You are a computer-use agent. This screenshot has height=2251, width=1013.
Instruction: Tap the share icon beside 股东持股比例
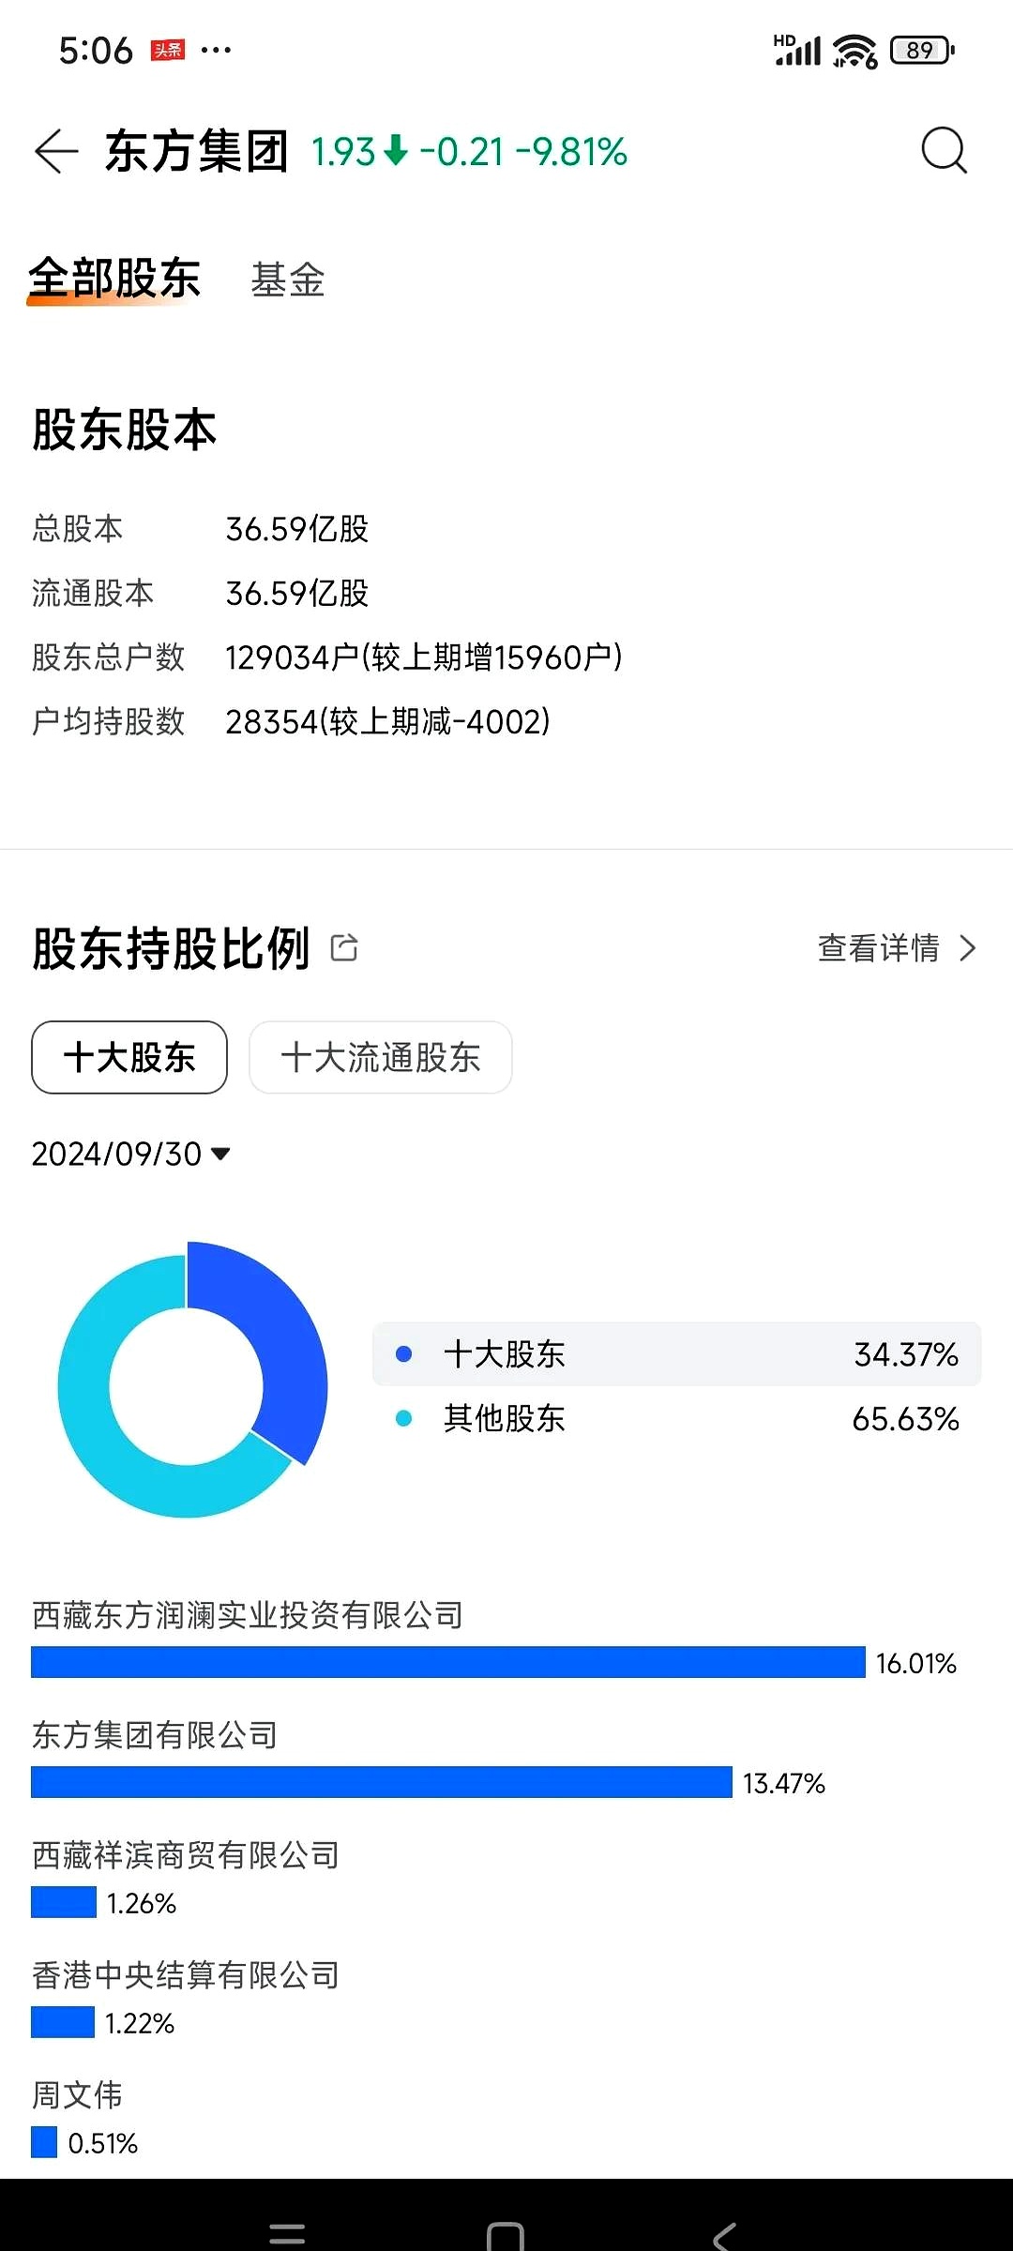(344, 948)
